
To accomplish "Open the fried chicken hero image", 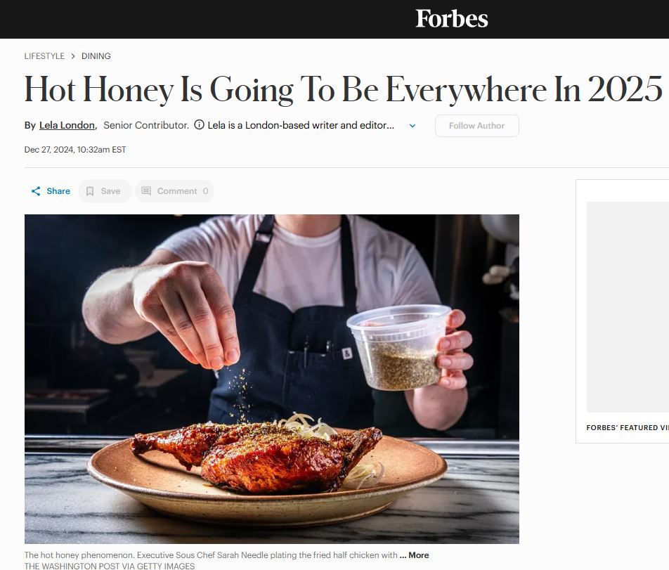I will tap(271, 378).
